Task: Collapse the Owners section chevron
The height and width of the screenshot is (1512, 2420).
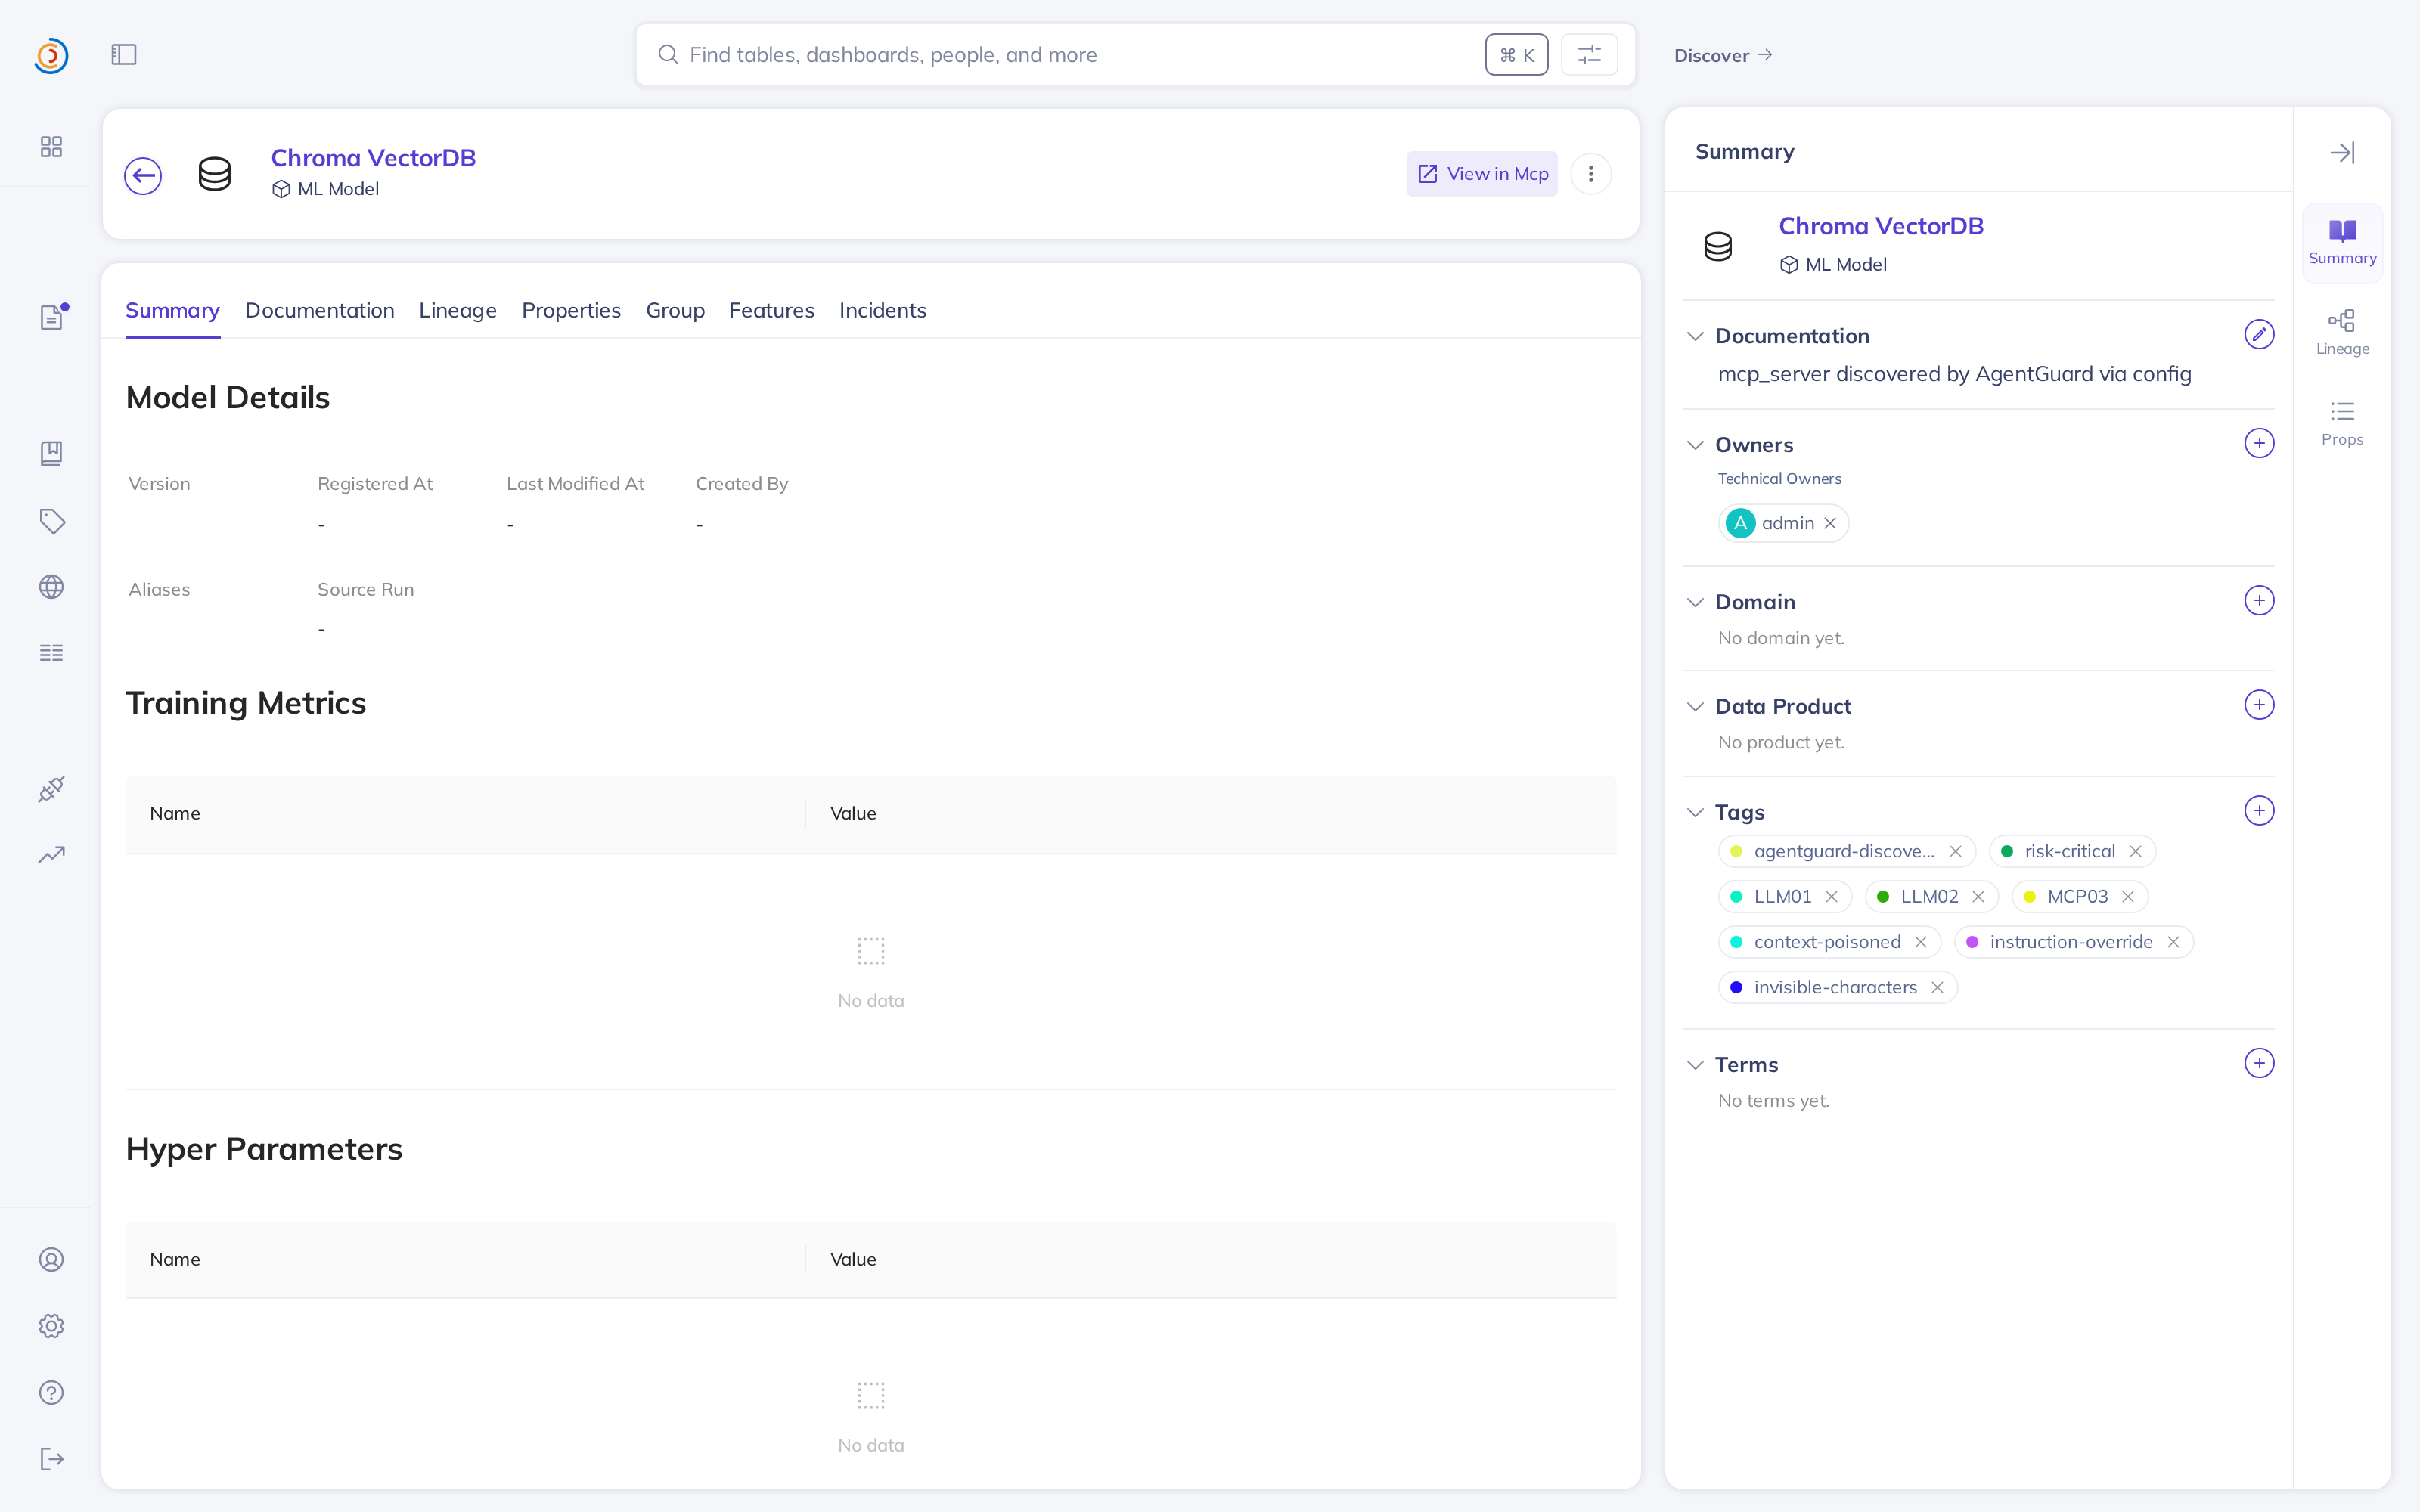Action: [1695, 445]
